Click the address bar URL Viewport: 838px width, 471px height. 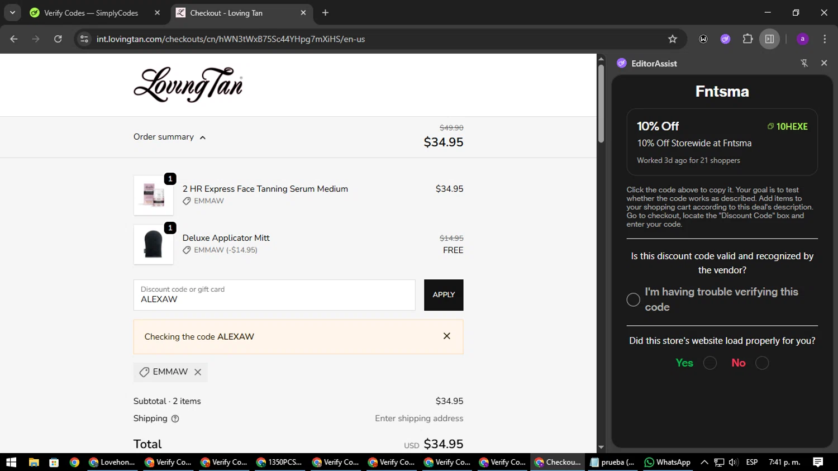point(231,39)
